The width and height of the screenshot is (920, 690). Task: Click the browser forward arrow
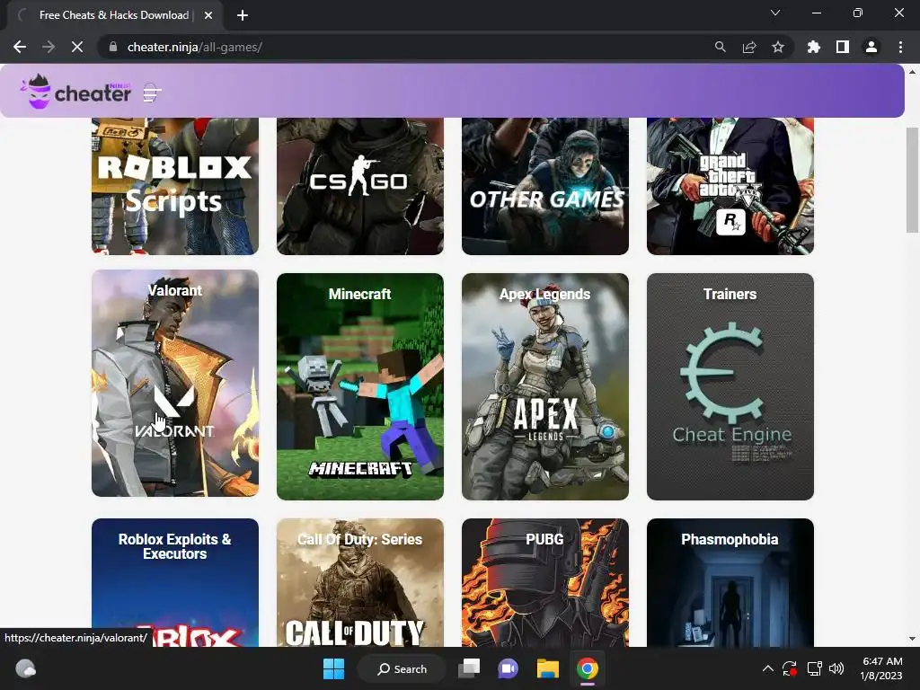[49, 47]
